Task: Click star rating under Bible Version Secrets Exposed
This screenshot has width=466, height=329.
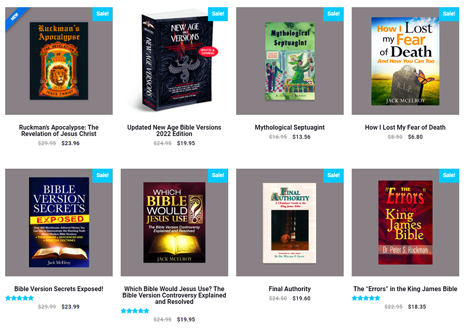Action: point(20,298)
